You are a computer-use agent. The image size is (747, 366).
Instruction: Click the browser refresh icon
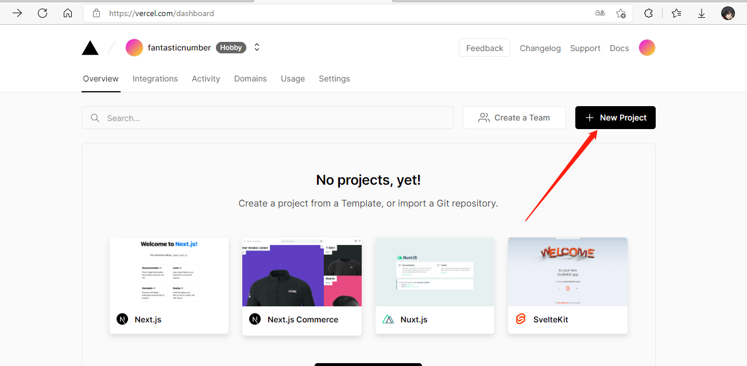pyautogui.click(x=42, y=13)
